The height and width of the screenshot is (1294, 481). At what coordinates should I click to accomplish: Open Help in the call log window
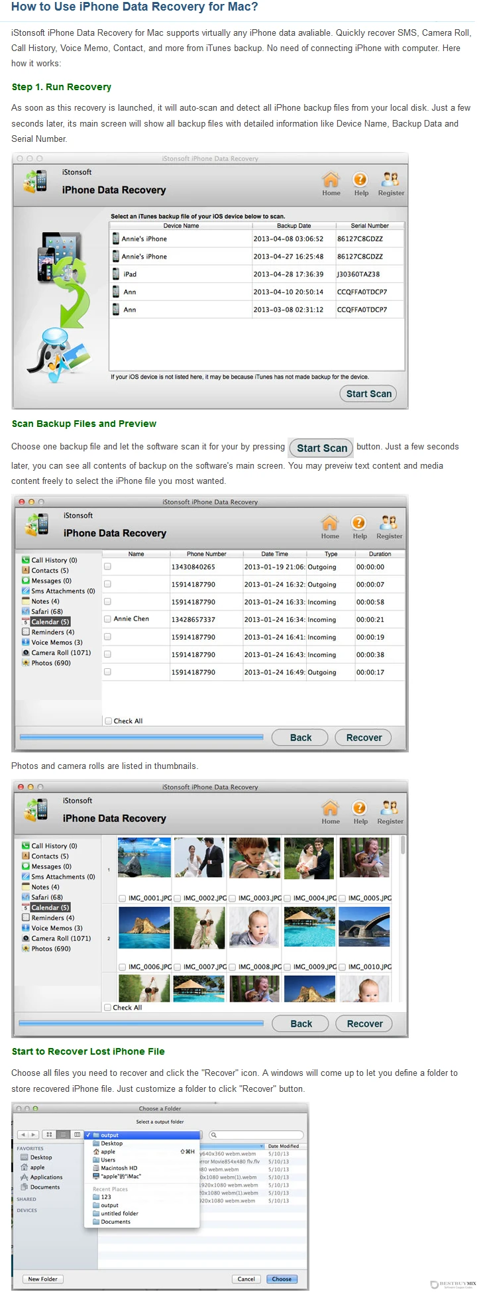click(359, 527)
